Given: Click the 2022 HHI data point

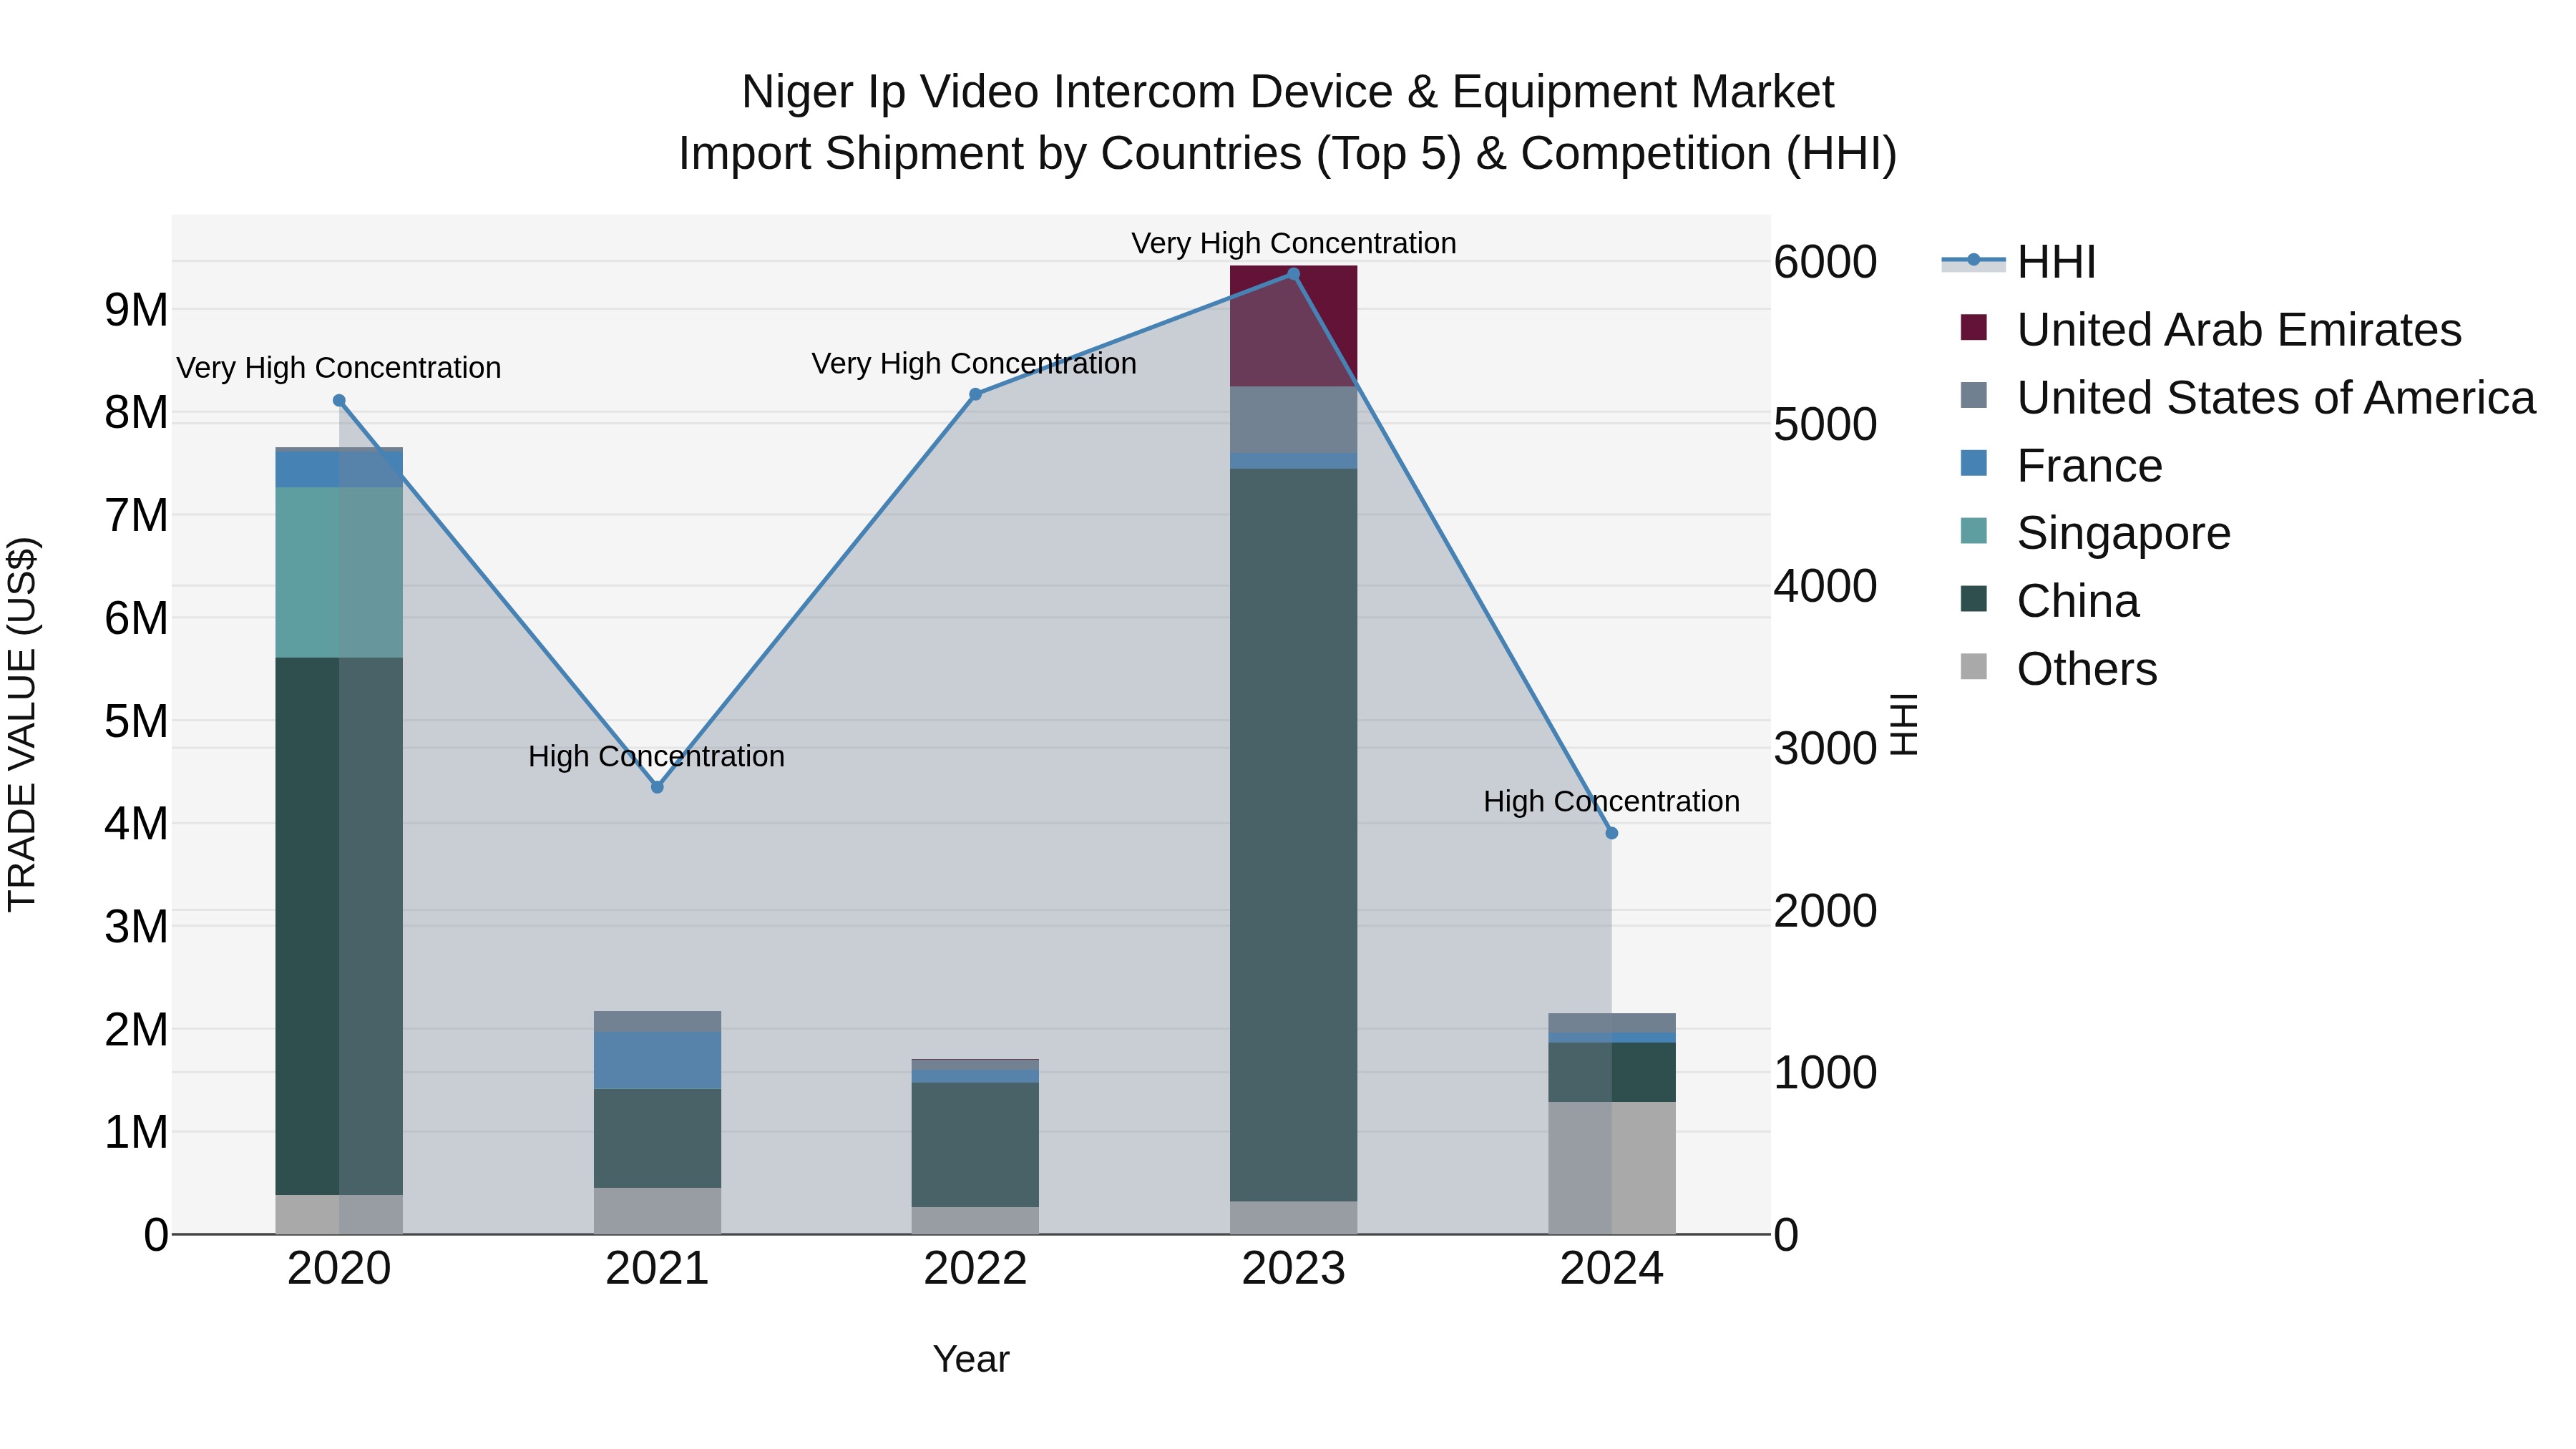Looking at the screenshot, I should pyautogui.click(x=976, y=395).
